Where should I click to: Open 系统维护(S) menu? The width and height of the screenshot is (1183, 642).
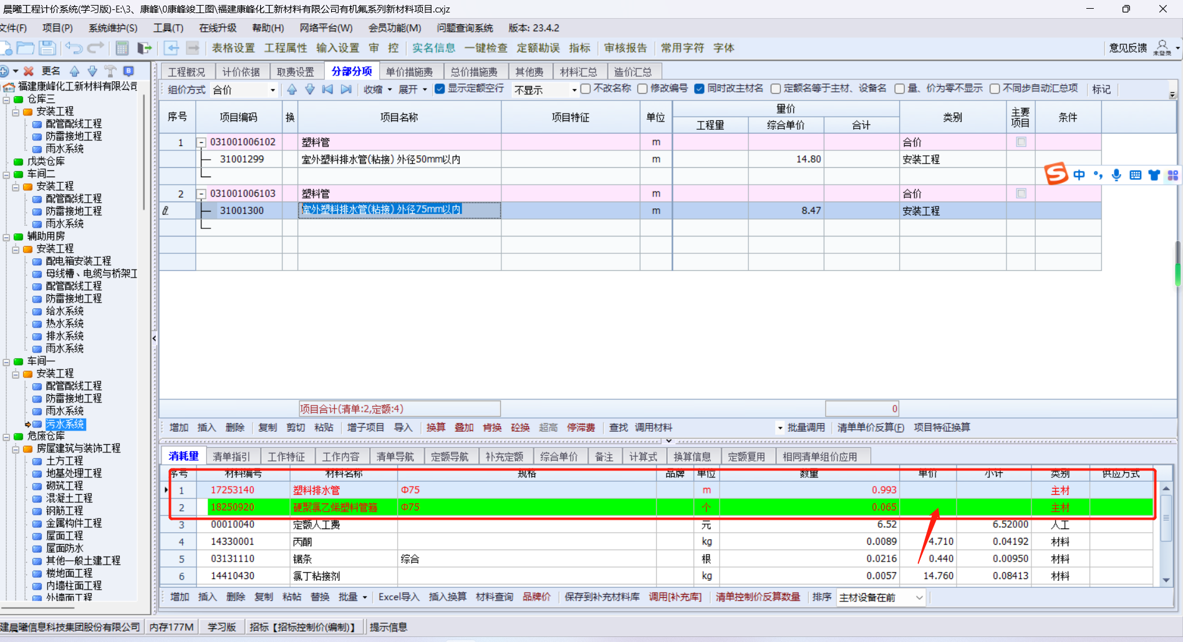(x=113, y=28)
